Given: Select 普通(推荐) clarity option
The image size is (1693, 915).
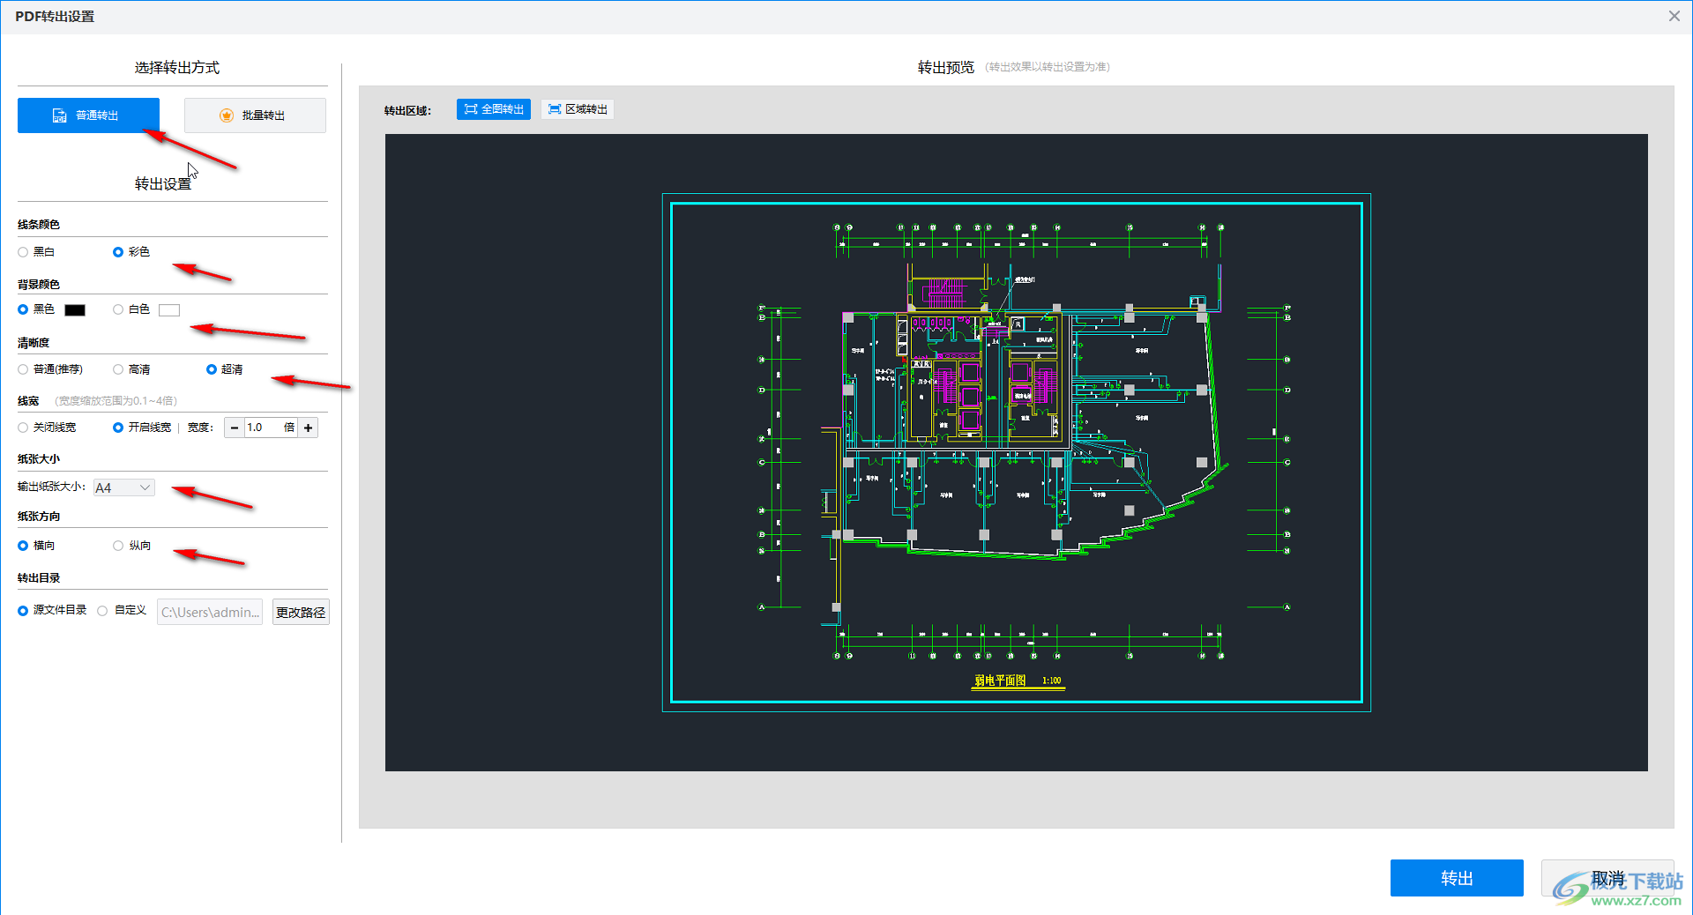Looking at the screenshot, I should [23, 369].
